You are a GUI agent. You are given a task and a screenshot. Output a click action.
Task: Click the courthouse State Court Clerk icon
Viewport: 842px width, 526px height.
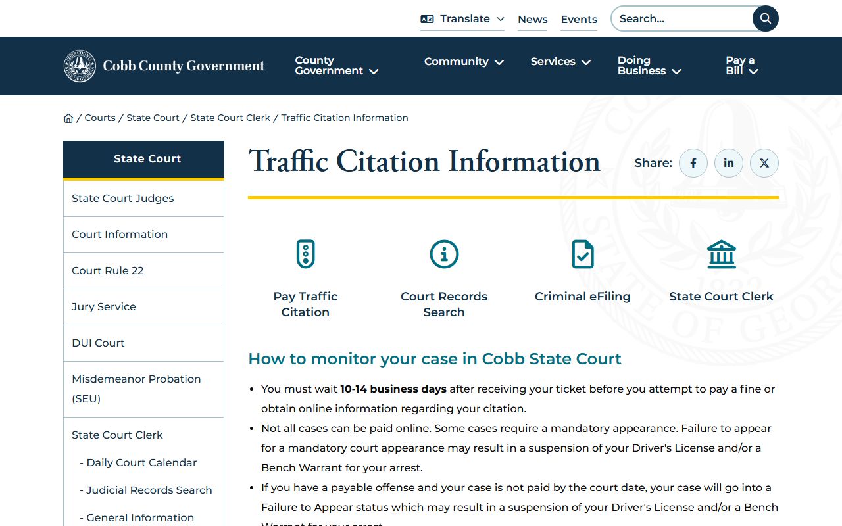coord(722,254)
